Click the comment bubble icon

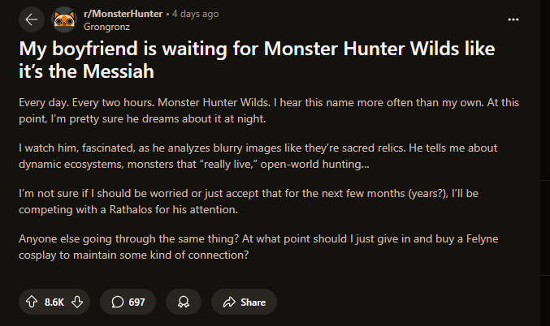point(118,302)
